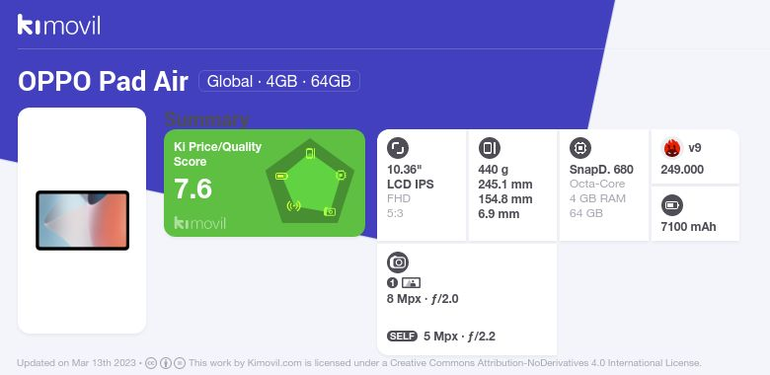Click the dimensions icon above 440 g

click(x=489, y=148)
